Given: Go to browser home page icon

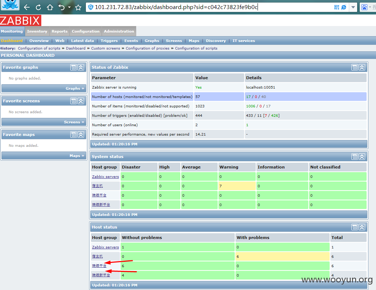Looking at the screenshot, I should (50, 8).
